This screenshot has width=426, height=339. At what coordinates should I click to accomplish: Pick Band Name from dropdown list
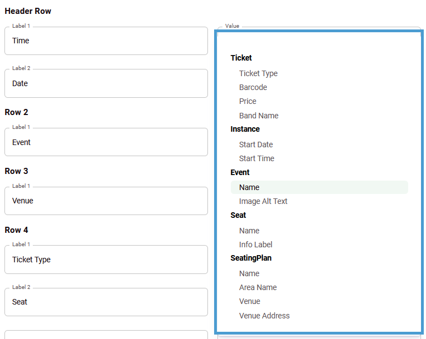[x=319, y=116]
